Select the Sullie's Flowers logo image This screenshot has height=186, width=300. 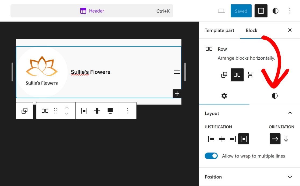click(42, 72)
